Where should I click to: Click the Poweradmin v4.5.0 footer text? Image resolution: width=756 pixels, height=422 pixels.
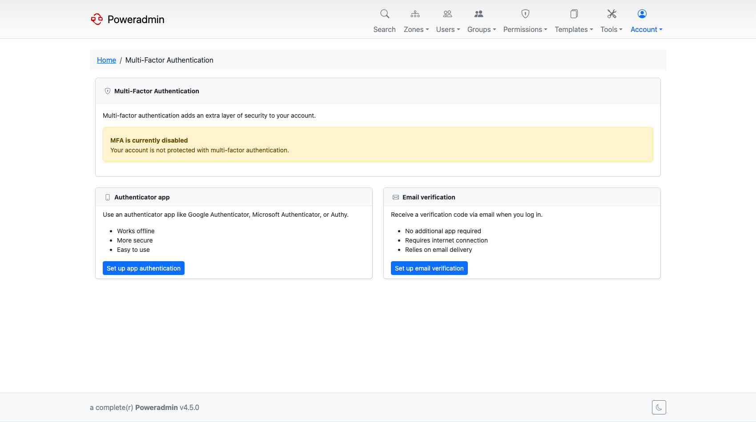(167, 407)
